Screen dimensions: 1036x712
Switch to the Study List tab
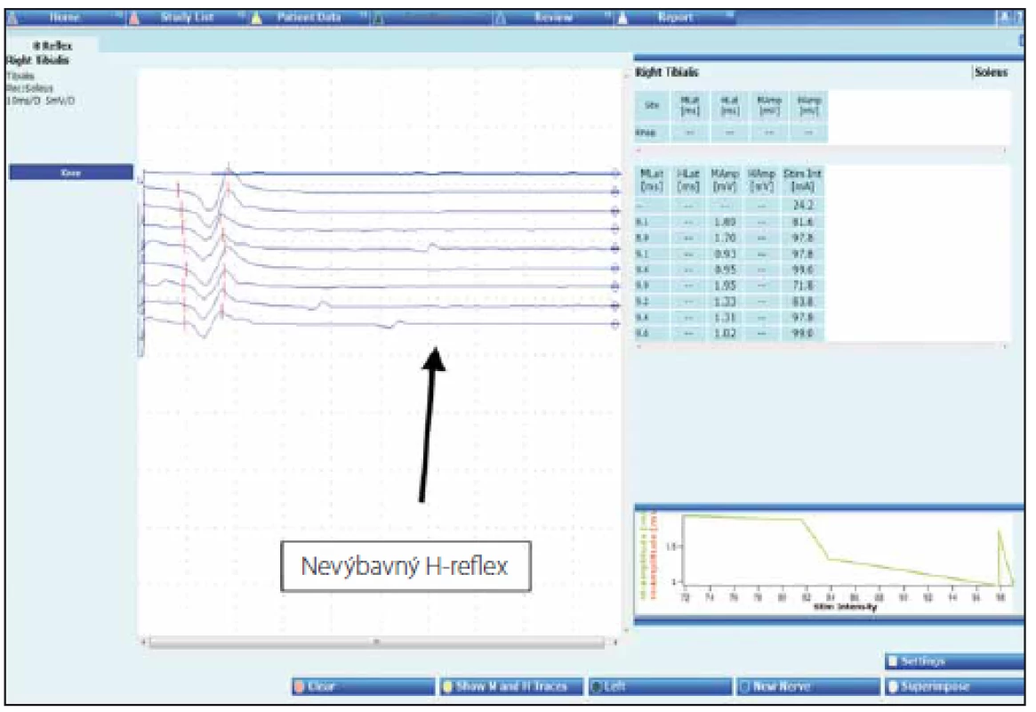pos(188,18)
